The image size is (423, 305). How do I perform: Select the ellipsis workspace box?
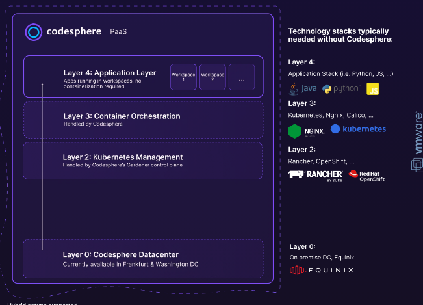242,77
